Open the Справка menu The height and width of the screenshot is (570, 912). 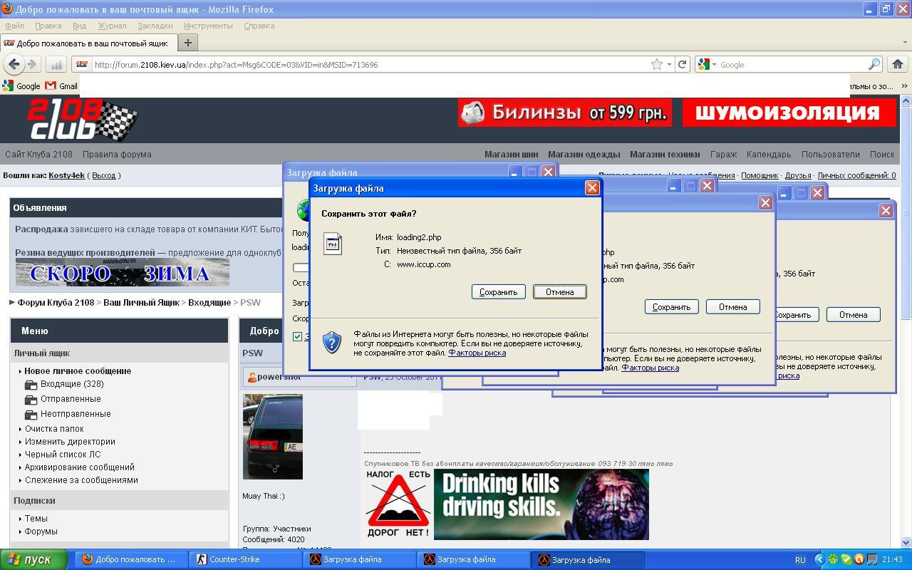[x=259, y=26]
